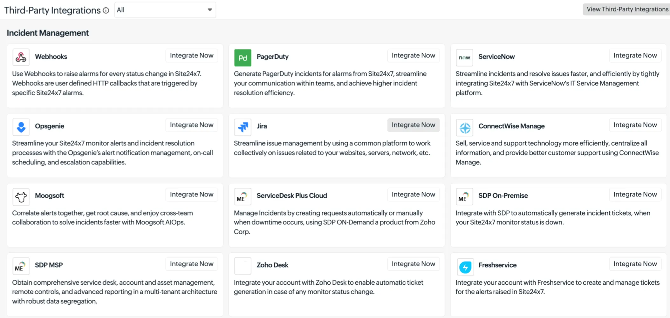The image size is (670, 318).
Task: Click the SDP On-Premise ME icon
Action: tap(464, 196)
